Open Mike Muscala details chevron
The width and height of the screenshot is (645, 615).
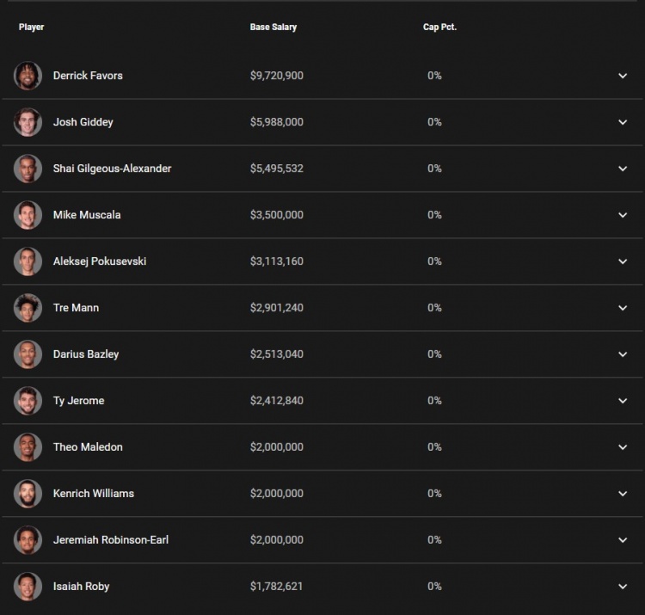(x=623, y=215)
